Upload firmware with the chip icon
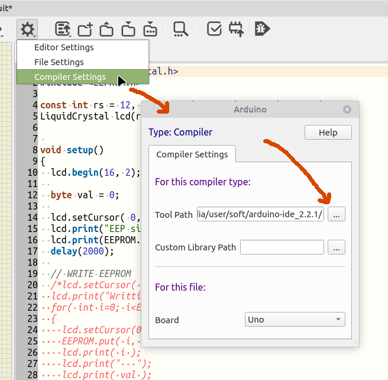Screen dimensions: 388x380 pyautogui.click(x=236, y=29)
